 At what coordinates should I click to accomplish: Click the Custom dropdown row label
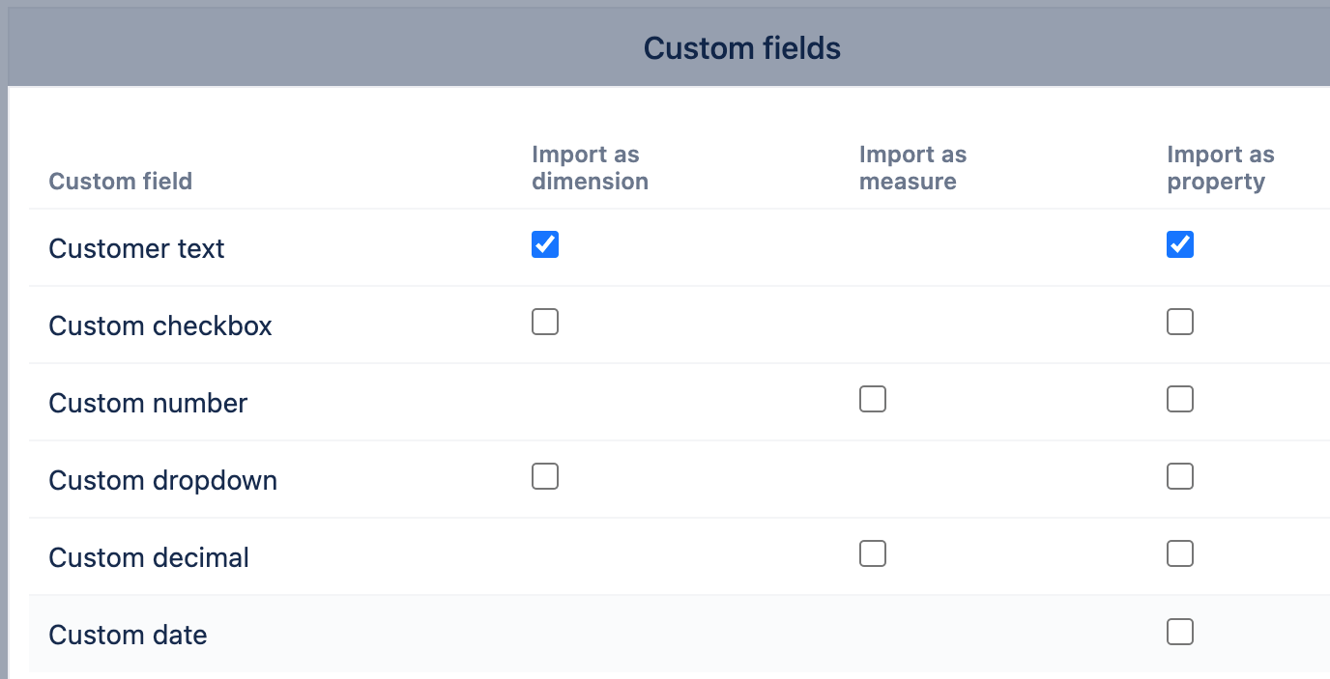tap(162, 481)
